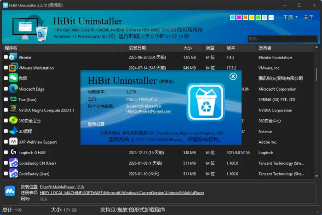
Task: Click the Microsoft Edge icon
Action: point(13,89)
